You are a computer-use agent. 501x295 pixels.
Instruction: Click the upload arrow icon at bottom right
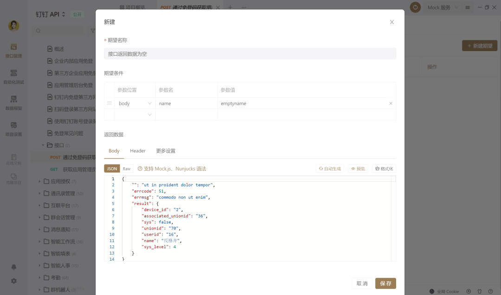(x=469, y=291)
